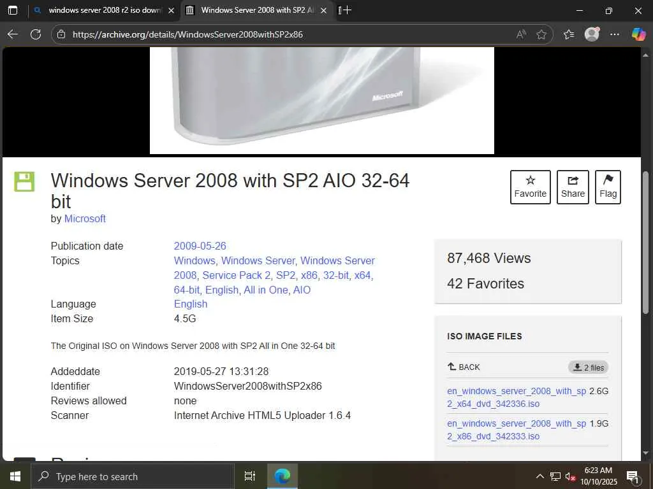Open Settings and more ellipsis menu
653x489 pixels.
615,34
